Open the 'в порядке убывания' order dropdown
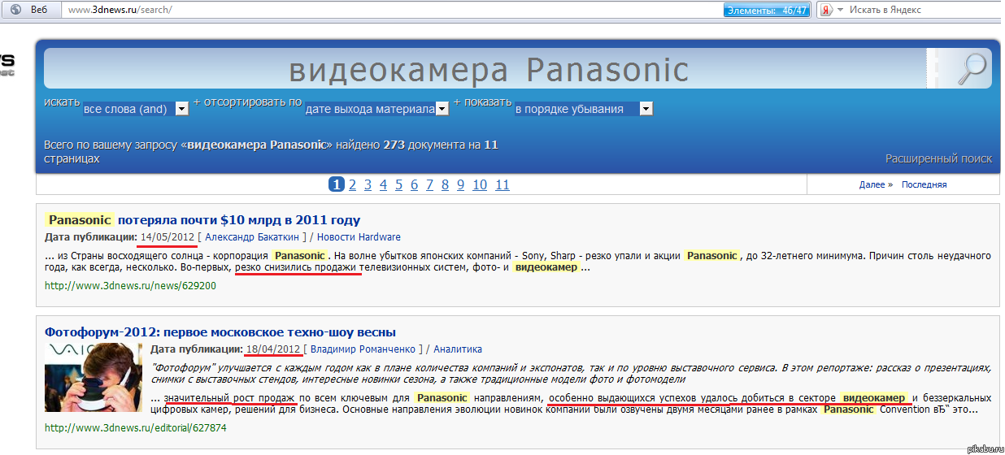 coord(583,109)
